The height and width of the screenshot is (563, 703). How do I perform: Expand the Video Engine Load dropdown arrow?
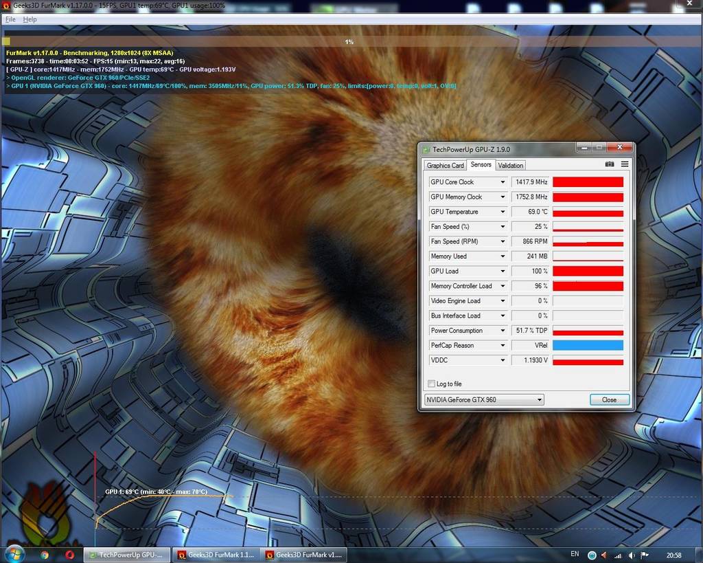(503, 300)
